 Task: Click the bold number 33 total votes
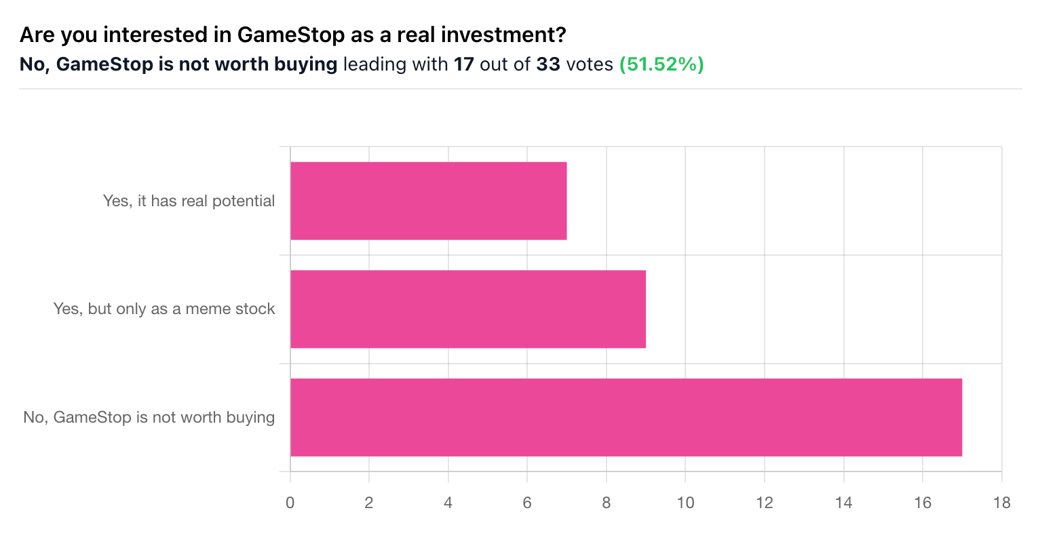(548, 64)
